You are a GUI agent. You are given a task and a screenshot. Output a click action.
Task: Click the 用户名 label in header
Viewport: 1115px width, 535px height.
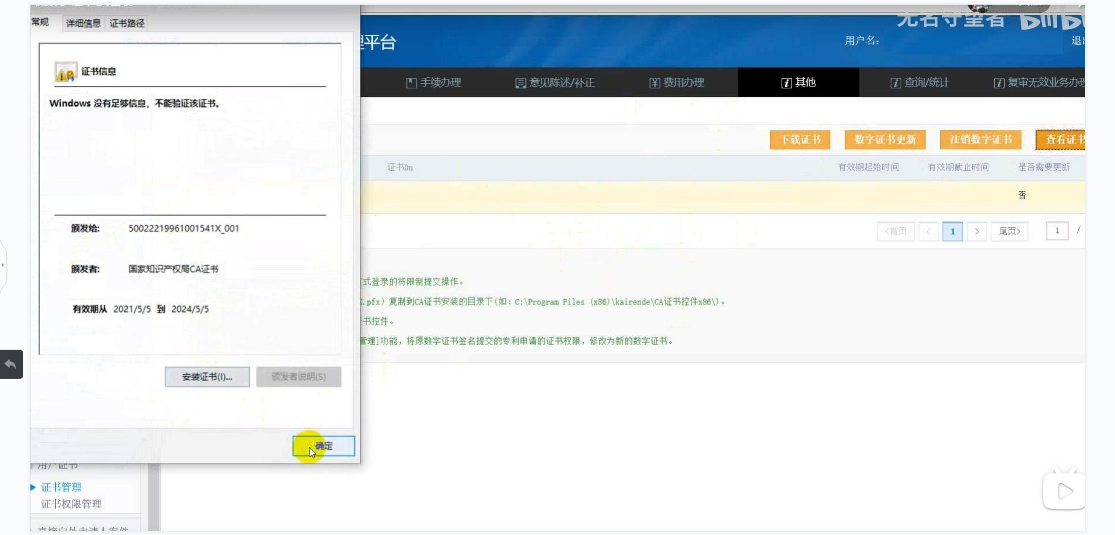pyautogui.click(x=862, y=41)
